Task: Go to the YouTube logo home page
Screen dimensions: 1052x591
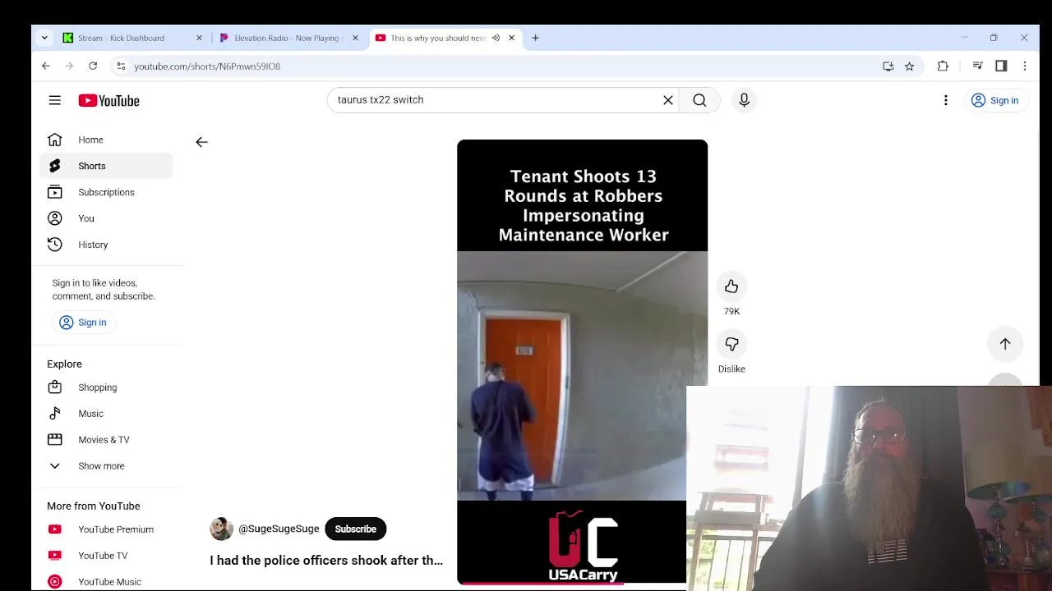Action: tap(108, 100)
